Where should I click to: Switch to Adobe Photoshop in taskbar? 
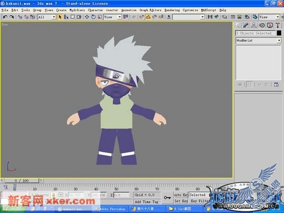[x=111, y=209]
